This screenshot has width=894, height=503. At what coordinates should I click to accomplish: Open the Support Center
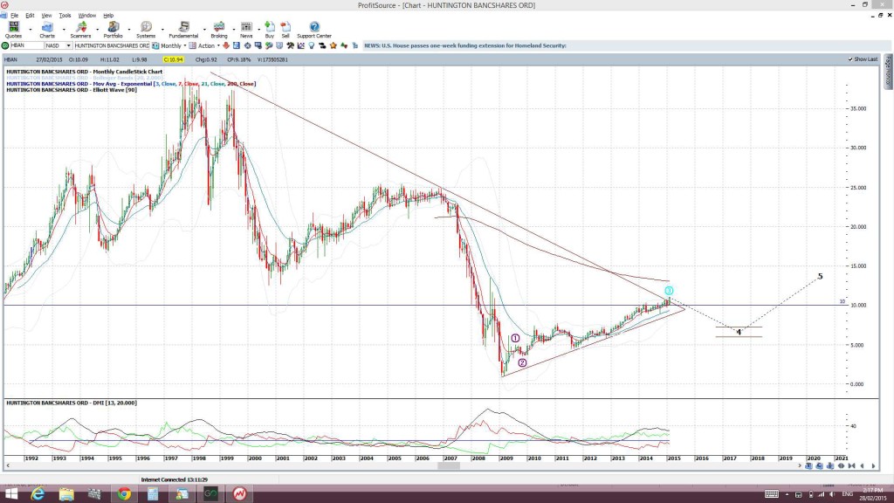point(314,30)
